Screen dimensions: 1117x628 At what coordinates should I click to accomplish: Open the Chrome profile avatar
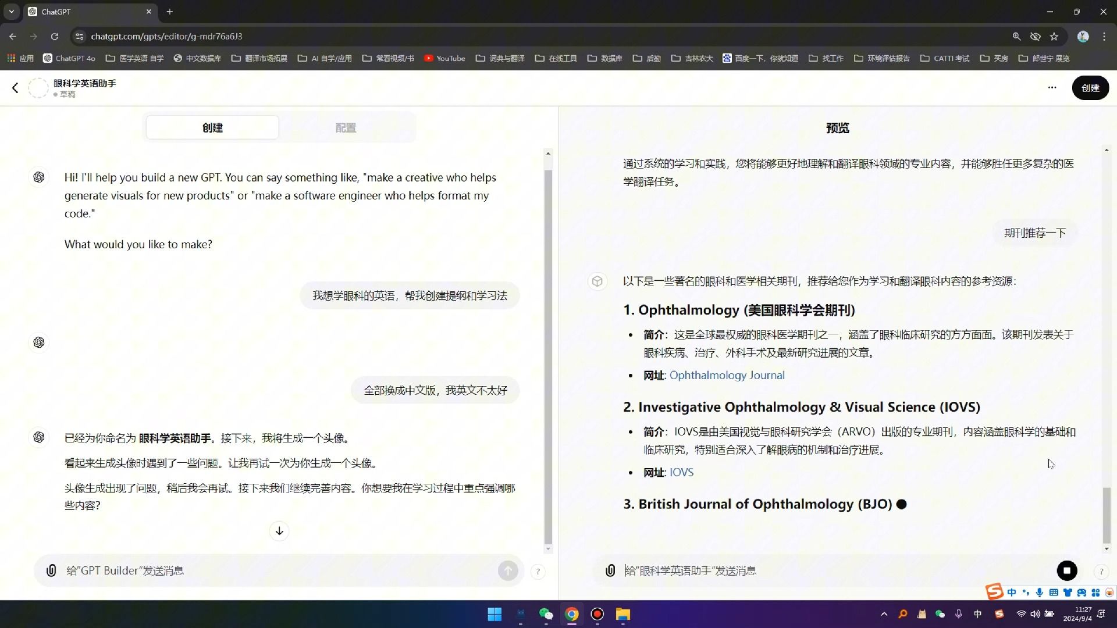click(1083, 36)
